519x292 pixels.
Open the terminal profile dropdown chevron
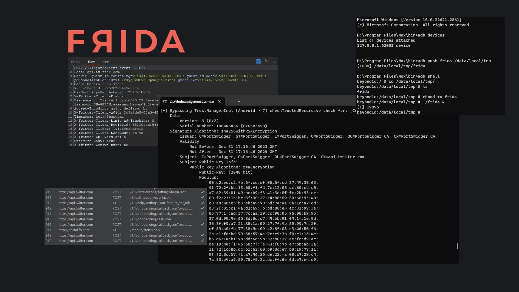click(x=239, y=101)
